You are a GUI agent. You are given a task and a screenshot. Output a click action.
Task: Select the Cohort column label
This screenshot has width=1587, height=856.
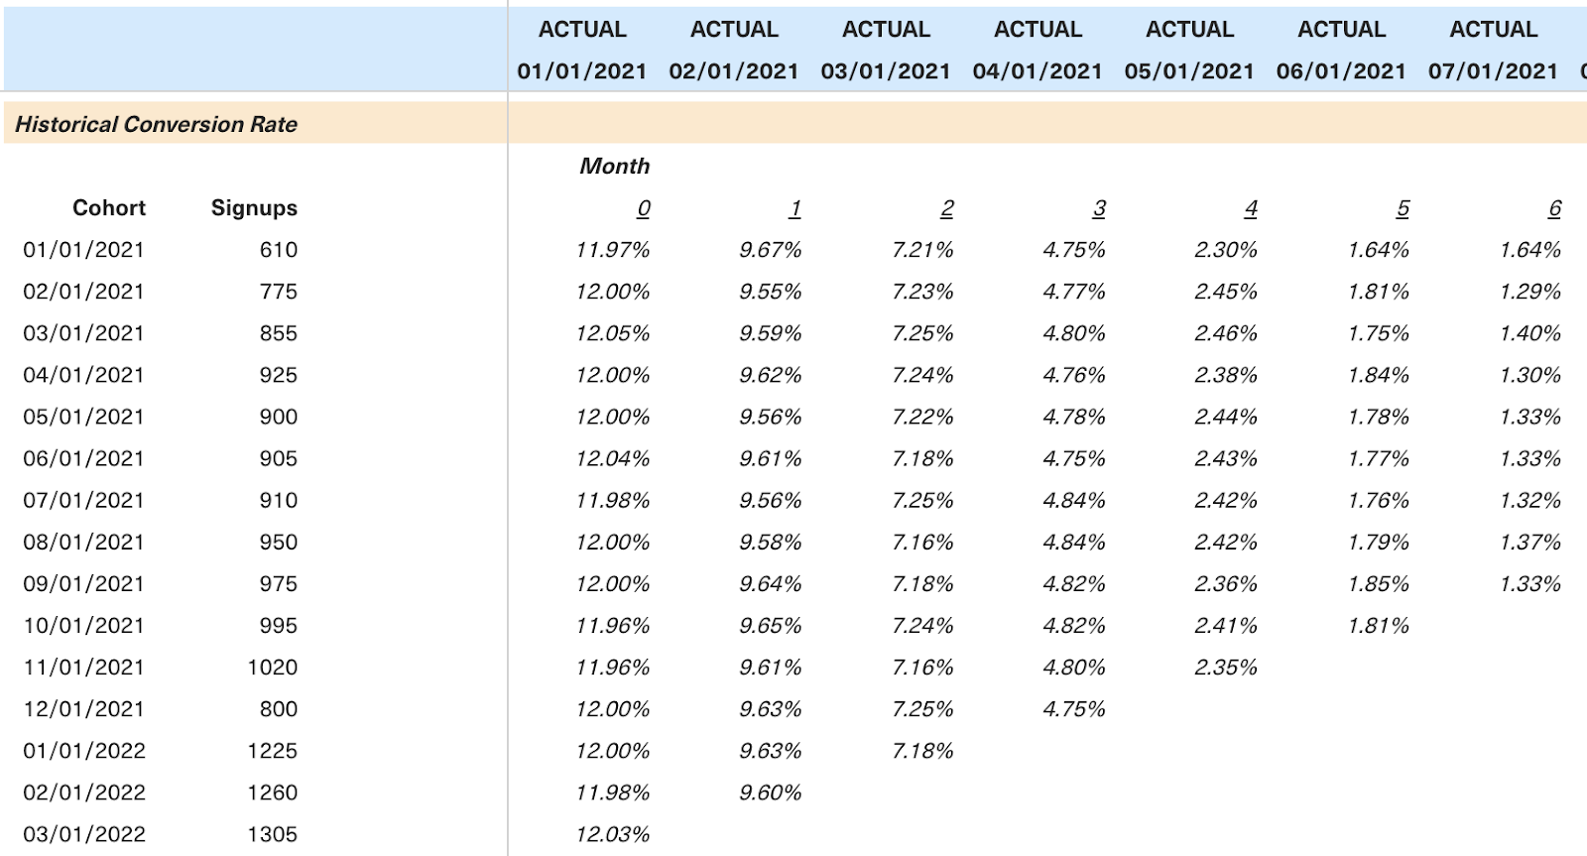[109, 208]
